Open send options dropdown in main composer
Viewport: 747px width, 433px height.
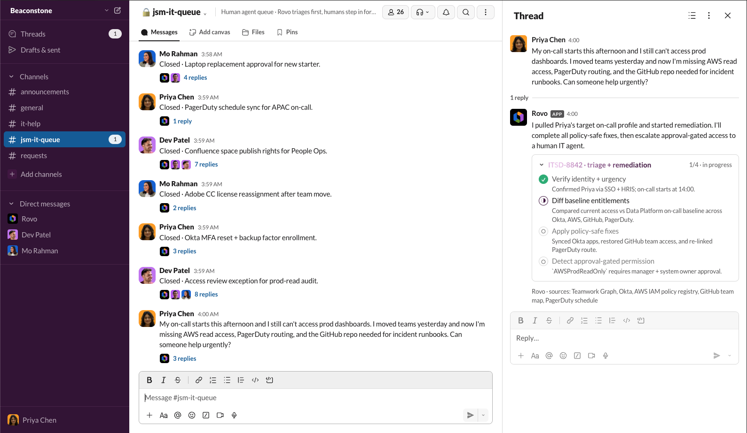[483, 415]
